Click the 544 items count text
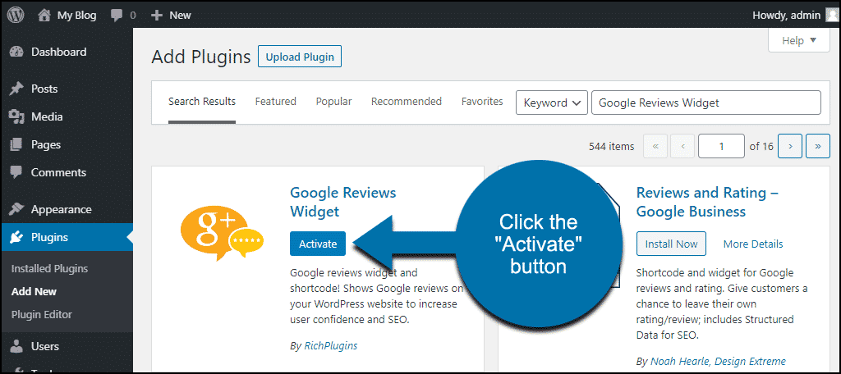841x374 pixels. 611,146
